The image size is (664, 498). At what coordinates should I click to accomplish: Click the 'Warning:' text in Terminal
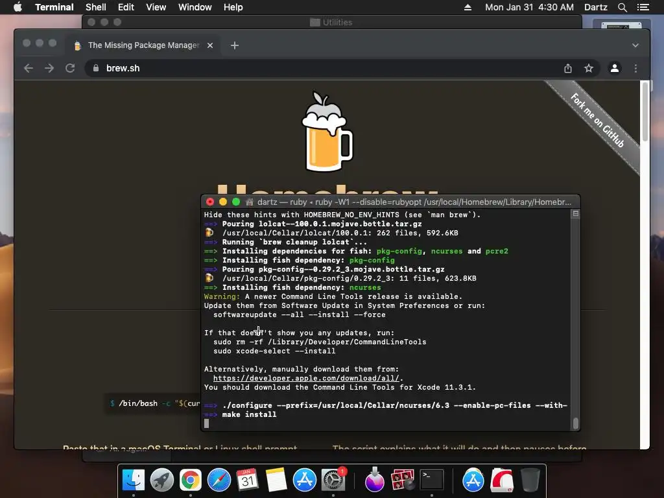pos(222,296)
